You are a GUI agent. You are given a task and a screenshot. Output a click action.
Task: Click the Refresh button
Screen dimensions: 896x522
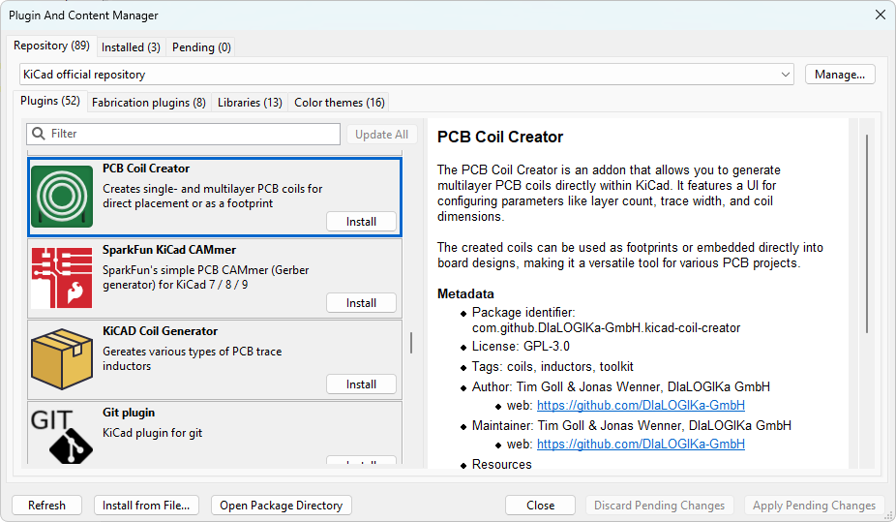[x=46, y=506]
